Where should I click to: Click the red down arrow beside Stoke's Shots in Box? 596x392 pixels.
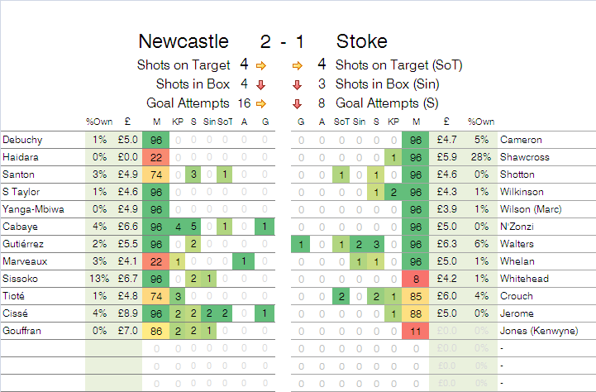click(x=296, y=84)
